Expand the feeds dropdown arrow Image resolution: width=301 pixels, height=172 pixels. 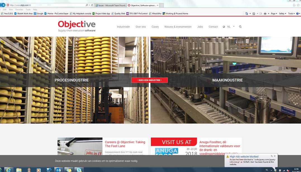click(257, 14)
